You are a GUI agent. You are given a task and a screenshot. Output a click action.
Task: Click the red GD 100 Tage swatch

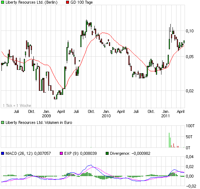68,2
